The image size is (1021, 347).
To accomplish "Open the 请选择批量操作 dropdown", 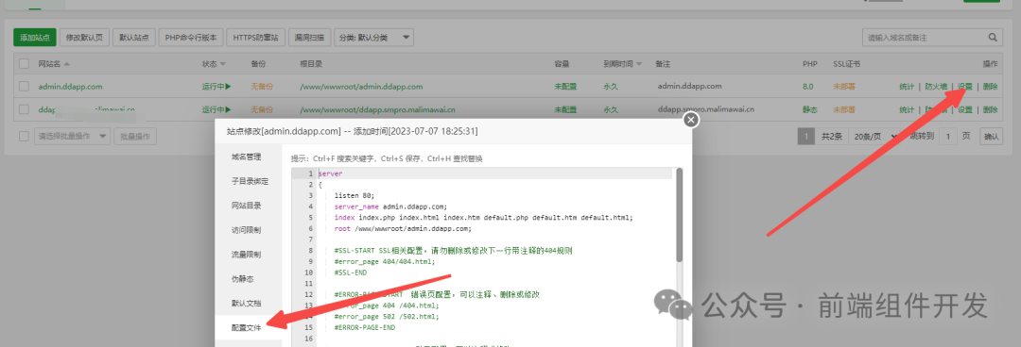I will point(72,137).
